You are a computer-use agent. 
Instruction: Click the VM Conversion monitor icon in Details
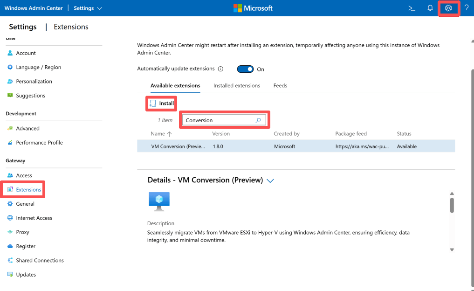pos(159,201)
